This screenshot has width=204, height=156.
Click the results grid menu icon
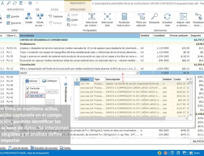click(77, 79)
